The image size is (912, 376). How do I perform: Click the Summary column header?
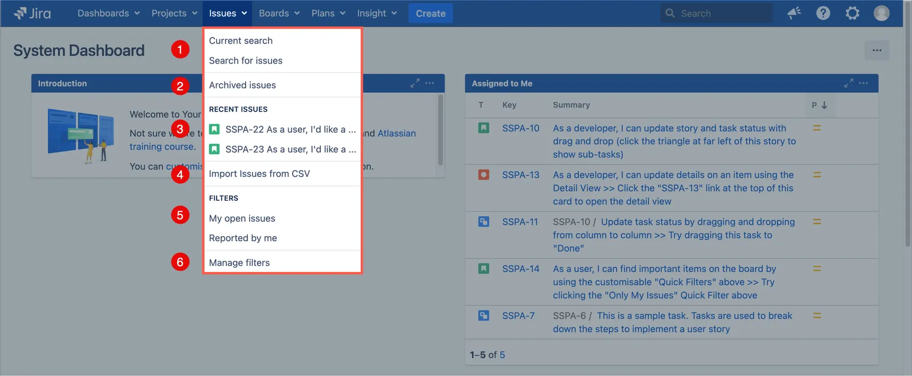(571, 105)
